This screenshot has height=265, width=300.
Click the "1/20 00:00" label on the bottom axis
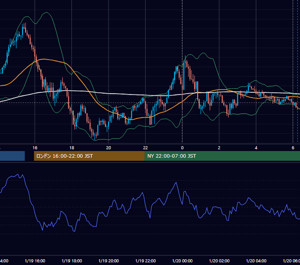pyautogui.click(x=182, y=261)
